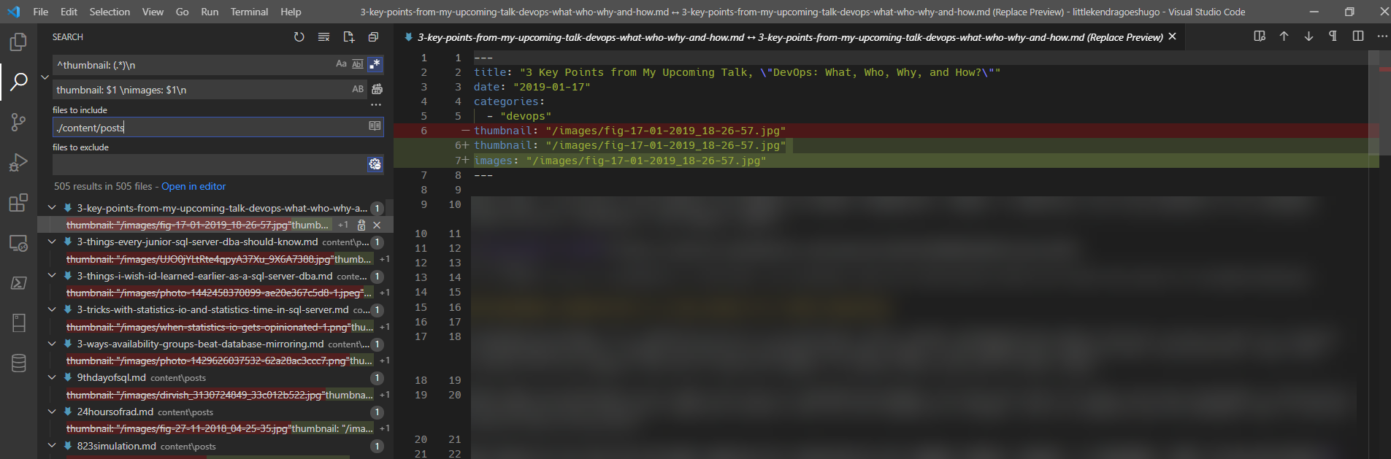Select match dirvish_3130724849 row

coord(215,395)
